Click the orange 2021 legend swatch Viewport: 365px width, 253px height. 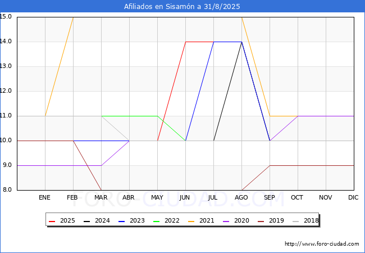click(x=191, y=221)
